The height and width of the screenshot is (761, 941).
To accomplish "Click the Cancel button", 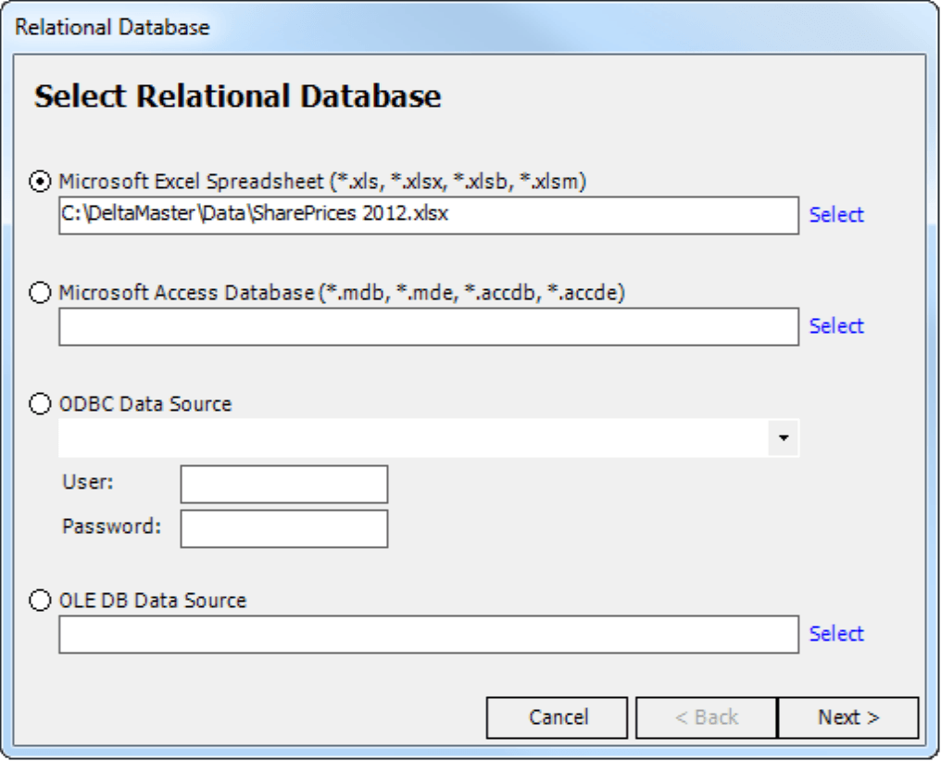I will click(x=557, y=717).
